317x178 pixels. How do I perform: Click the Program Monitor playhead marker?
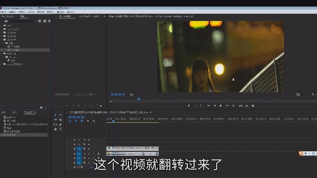[x=139, y=99]
